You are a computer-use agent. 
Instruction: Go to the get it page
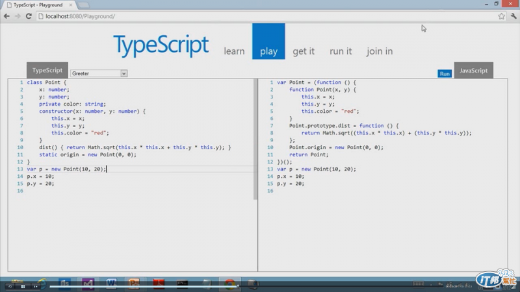tap(304, 51)
